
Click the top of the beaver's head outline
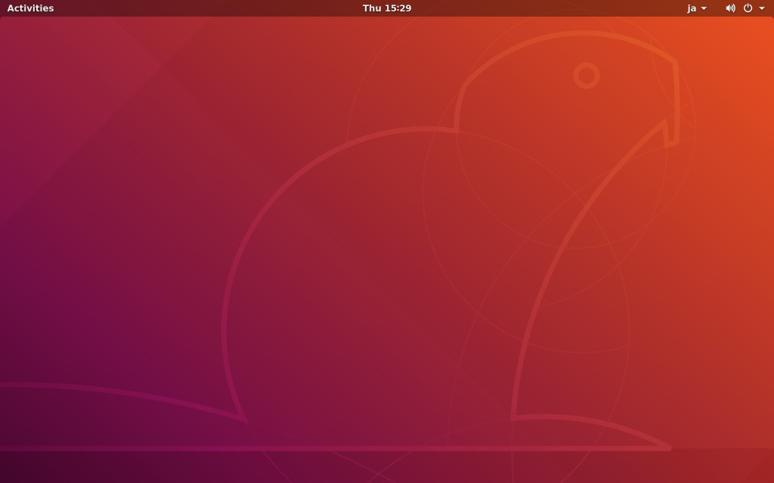pyautogui.click(x=574, y=34)
